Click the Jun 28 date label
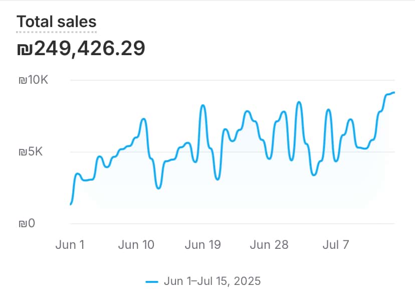 point(269,245)
